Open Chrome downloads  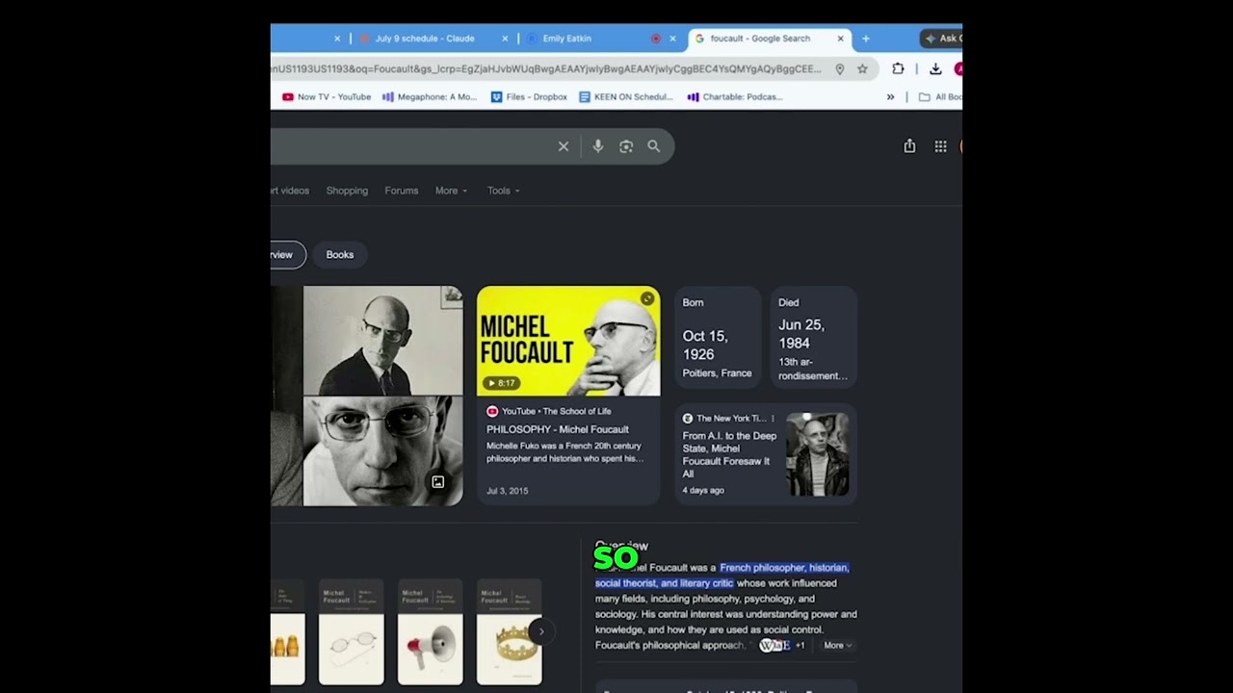coord(935,69)
